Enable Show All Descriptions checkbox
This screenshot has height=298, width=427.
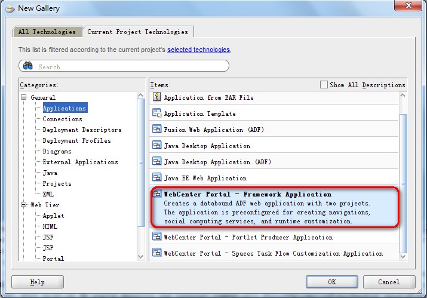324,84
